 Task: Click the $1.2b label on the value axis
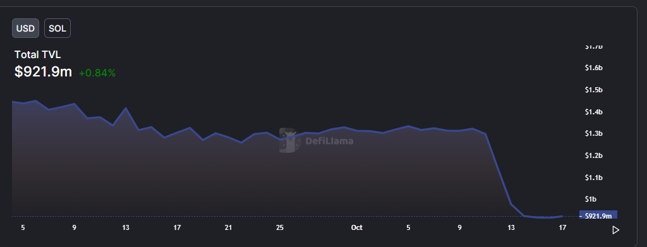coord(594,155)
